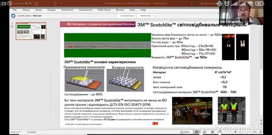Switch to Slide Sorter view icon
This screenshot has height=135, width=272.
tap(204, 132)
